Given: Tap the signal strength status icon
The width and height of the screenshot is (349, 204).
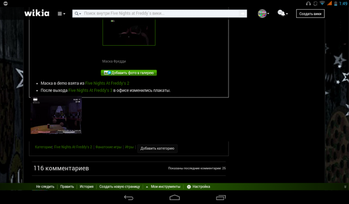Looking at the screenshot, I should click(329, 3).
